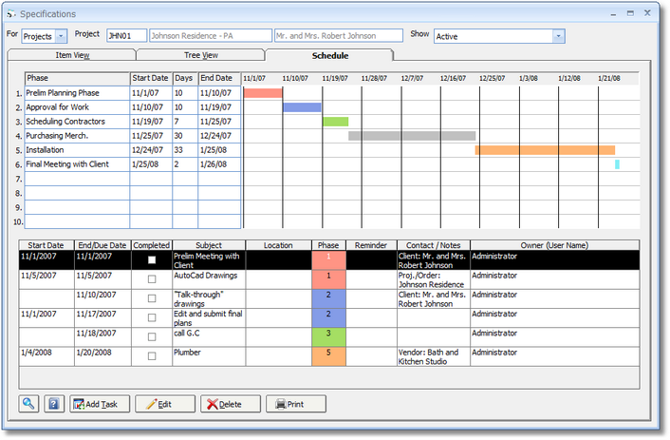Select Final Meeting with Client phase cell
This screenshot has height=440, width=670.
(x=77, y=163)
